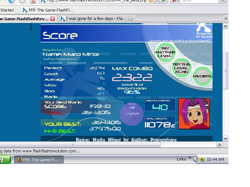
Task: Expand the list all tabs dropdown
Action: point(226,19)
